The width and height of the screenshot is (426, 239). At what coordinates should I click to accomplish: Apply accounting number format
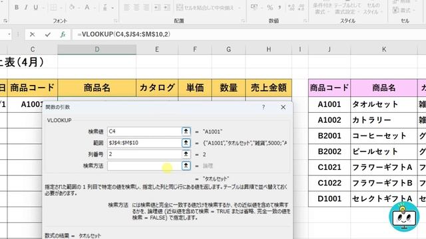(254, 7)
